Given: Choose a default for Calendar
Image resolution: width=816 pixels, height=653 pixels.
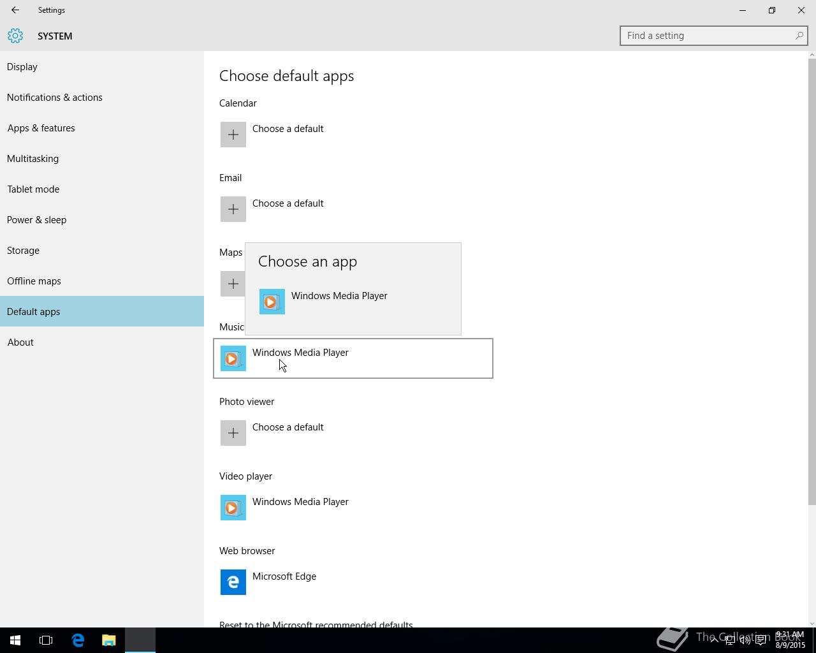Looking at the screenshot, I should [x=288, y=129].
